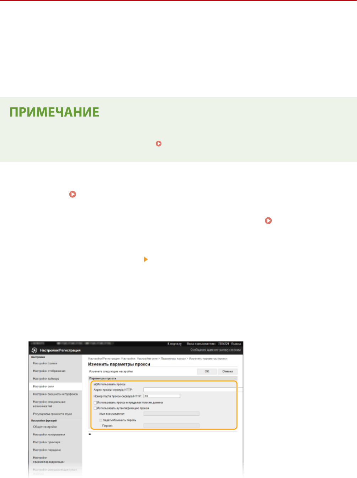Screen dimensions: 357x478
Task: Enable Использовать прокси в пределах того же домена
Action: [95, 403]
